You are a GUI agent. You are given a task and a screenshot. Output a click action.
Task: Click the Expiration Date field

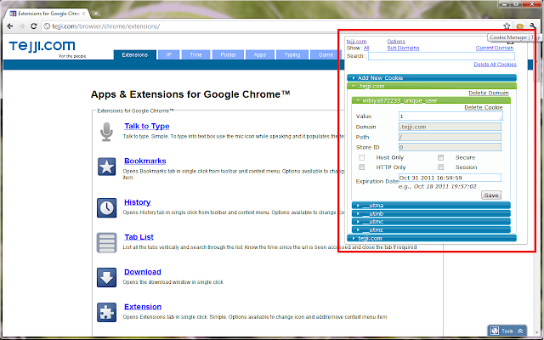tap(450, 178)
